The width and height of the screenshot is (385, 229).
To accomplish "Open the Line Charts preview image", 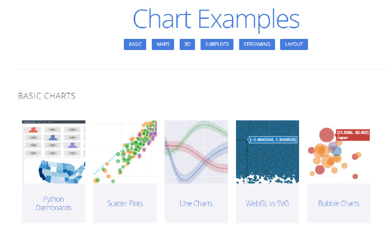I will tap(196, 152).
